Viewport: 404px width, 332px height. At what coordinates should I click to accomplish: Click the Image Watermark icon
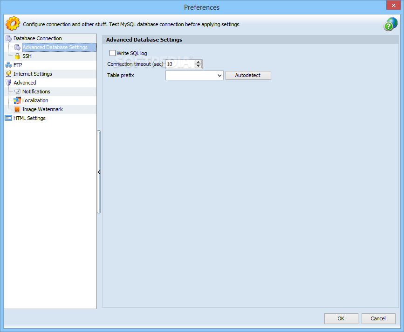coord(17,109)
